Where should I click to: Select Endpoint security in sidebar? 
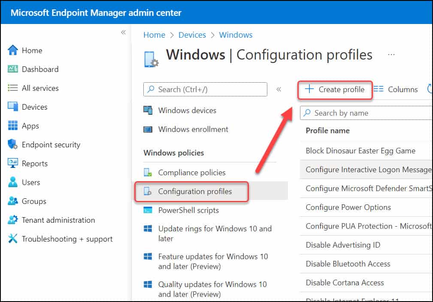[x=51, y=145]
